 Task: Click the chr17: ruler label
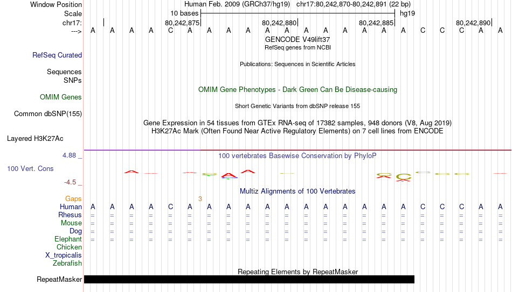(x=72, y=23)
